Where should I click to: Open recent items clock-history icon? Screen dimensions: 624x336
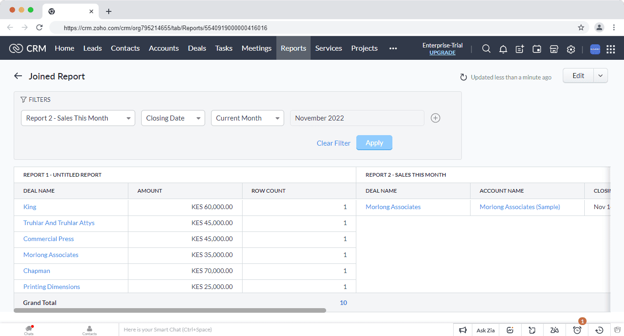599,330
